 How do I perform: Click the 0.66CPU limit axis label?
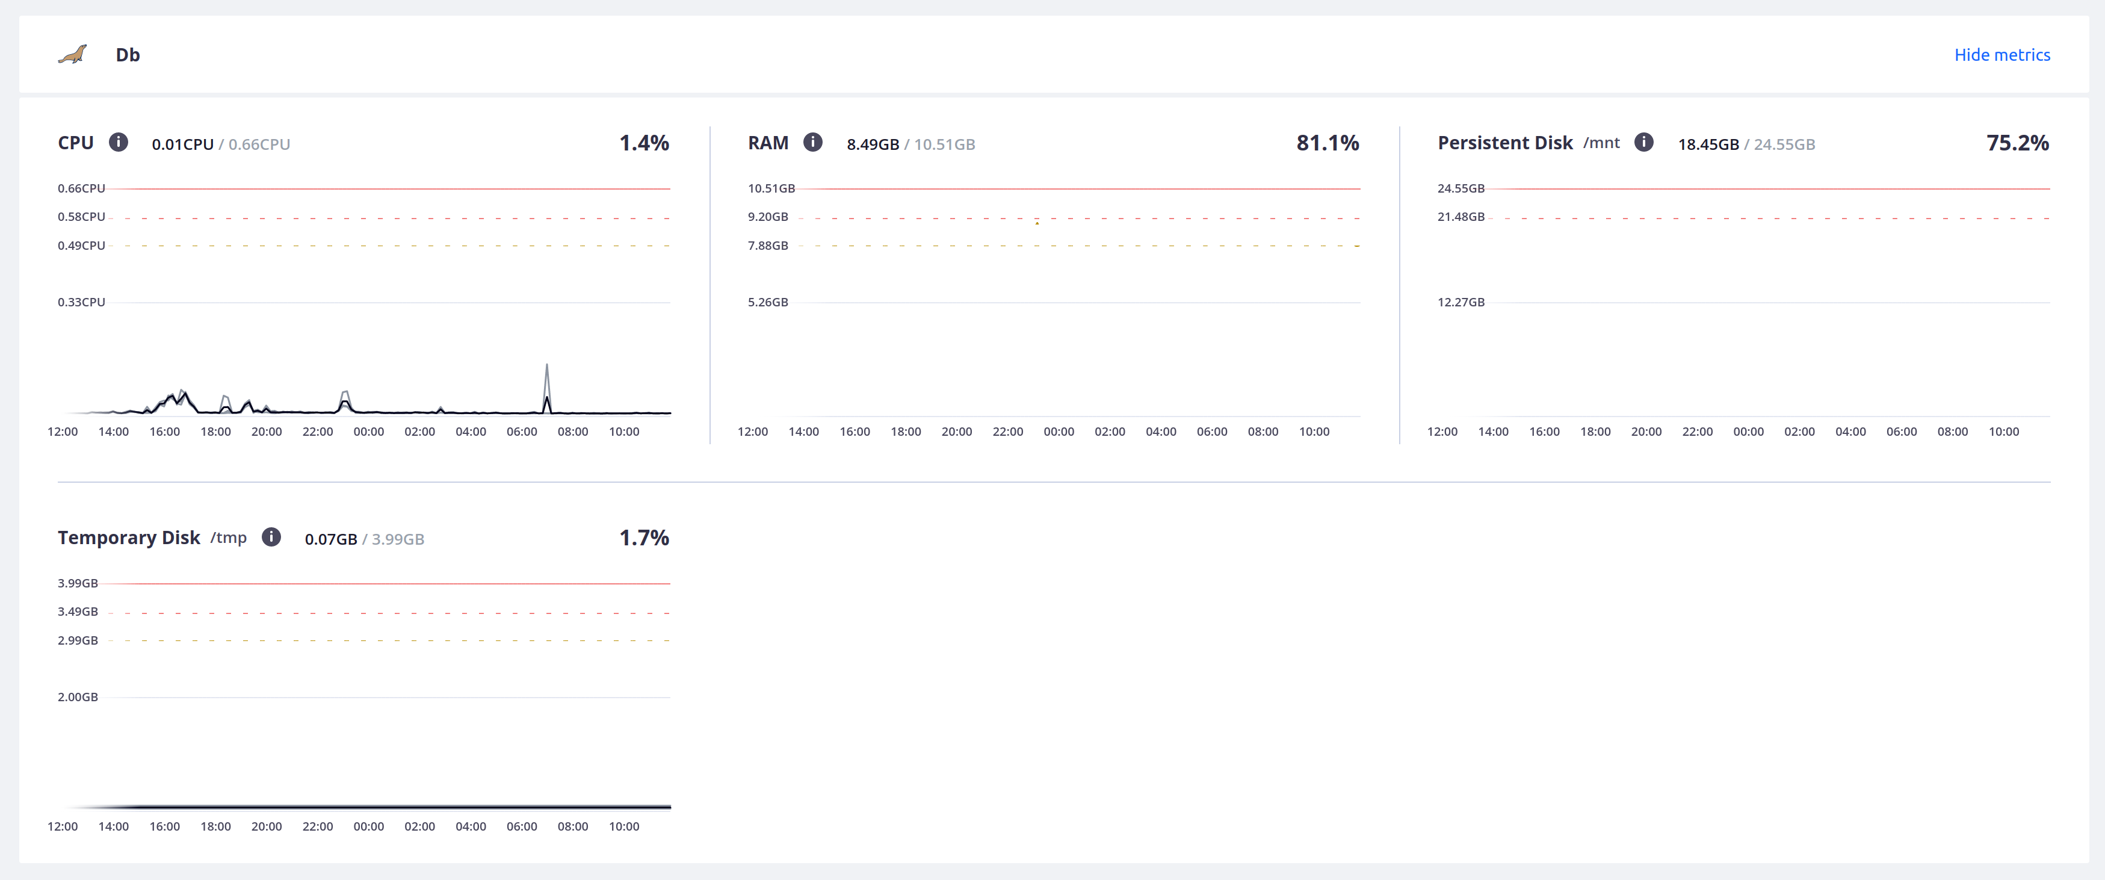(x=81, y=189)
